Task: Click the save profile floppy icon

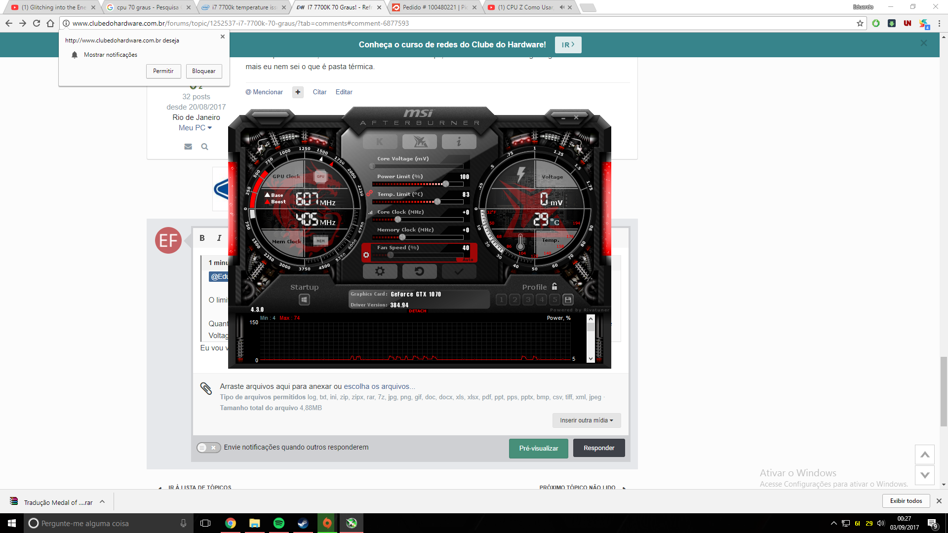Action: [568, 300]
